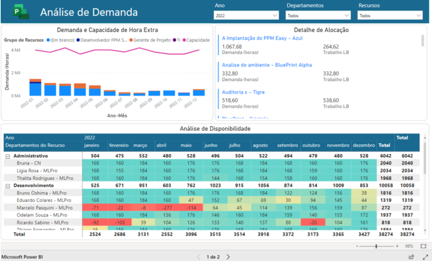Click the Detalhe de Alocação scrollbar

click(423, 41)
